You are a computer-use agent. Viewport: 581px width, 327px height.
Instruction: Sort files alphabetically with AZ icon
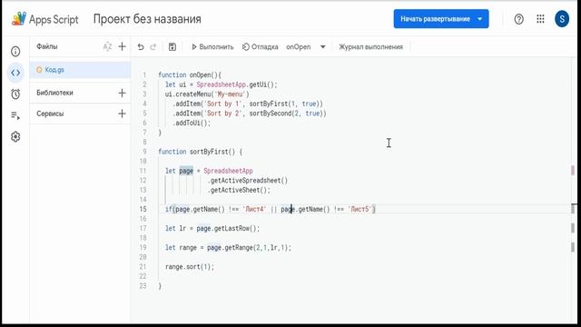(107, 46)
